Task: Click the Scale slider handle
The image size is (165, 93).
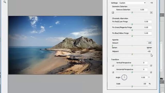Action: (x=132, y=87)
